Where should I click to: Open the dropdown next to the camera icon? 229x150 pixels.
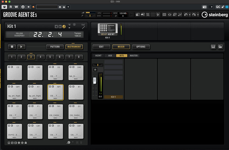[211, 7]
